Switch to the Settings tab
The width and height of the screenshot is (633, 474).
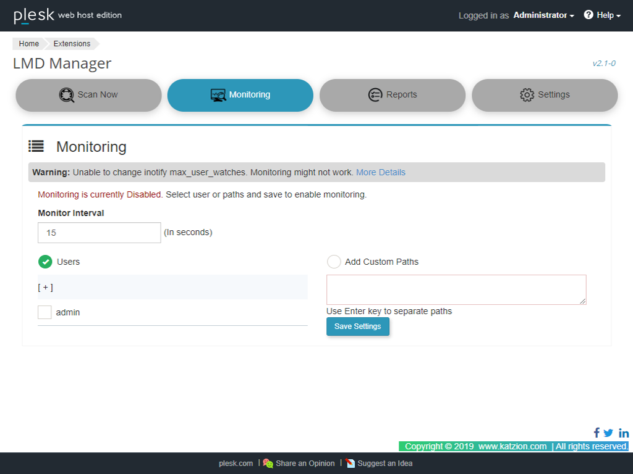click(x=545, y=95)
